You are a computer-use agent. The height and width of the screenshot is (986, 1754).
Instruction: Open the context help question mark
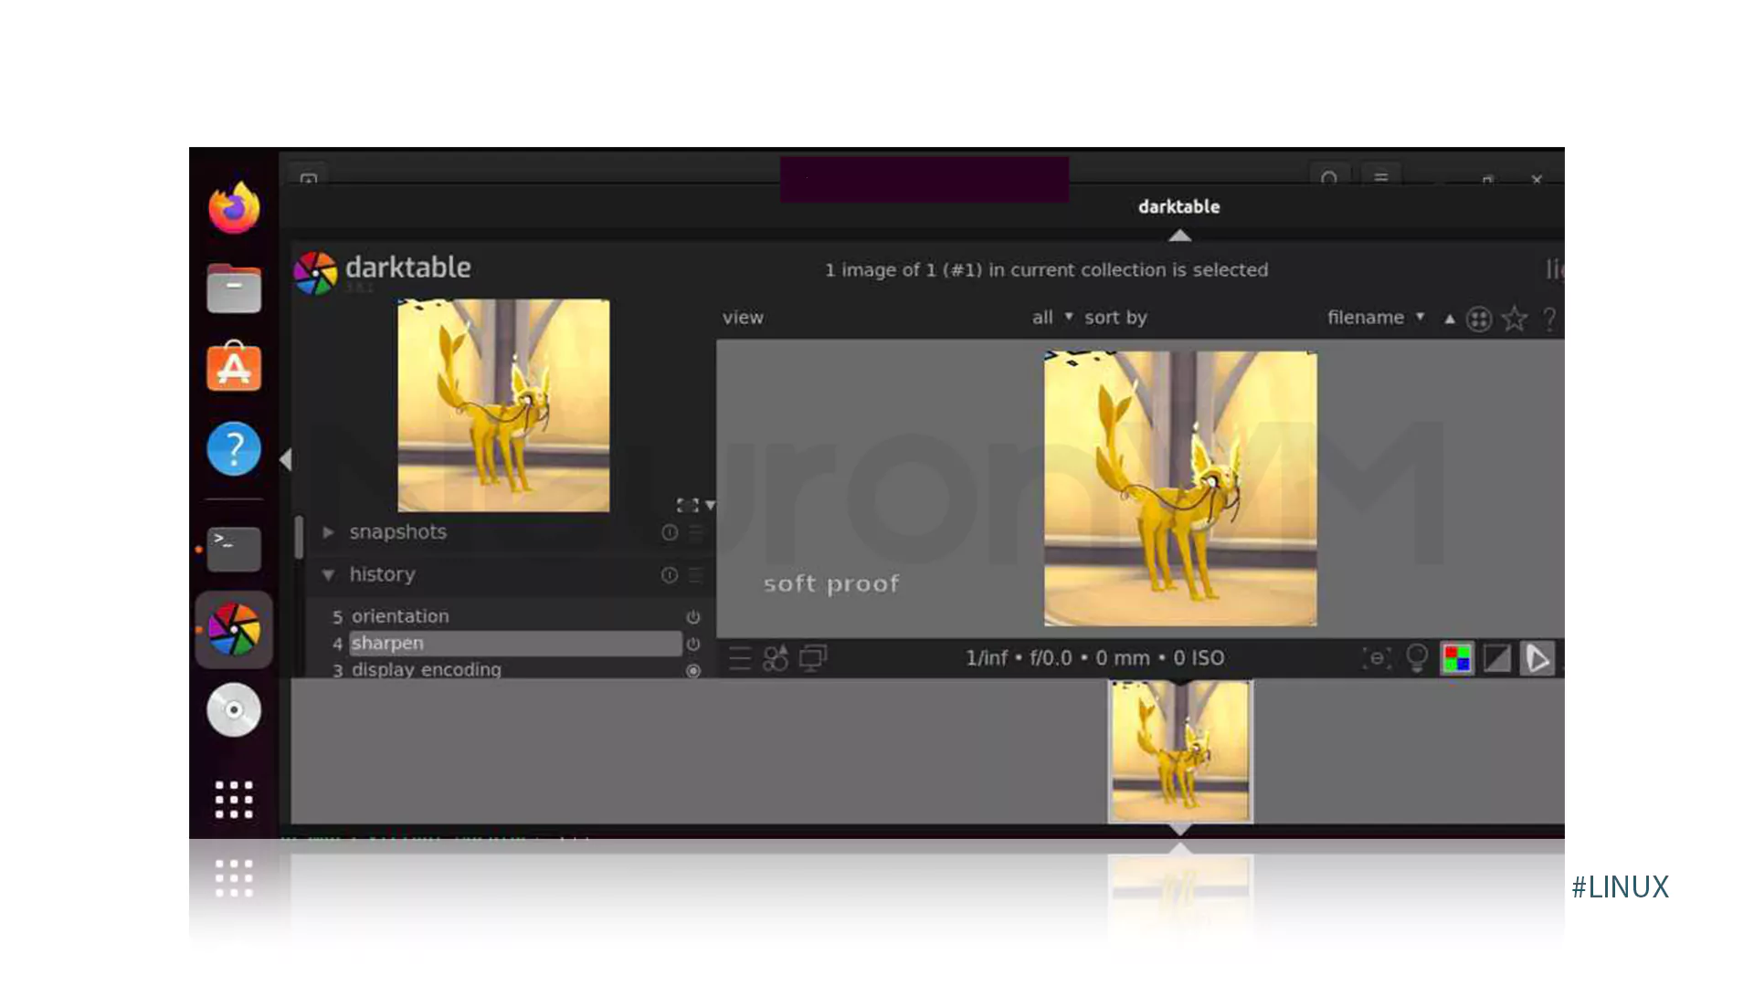click(x=1549, y=319)
